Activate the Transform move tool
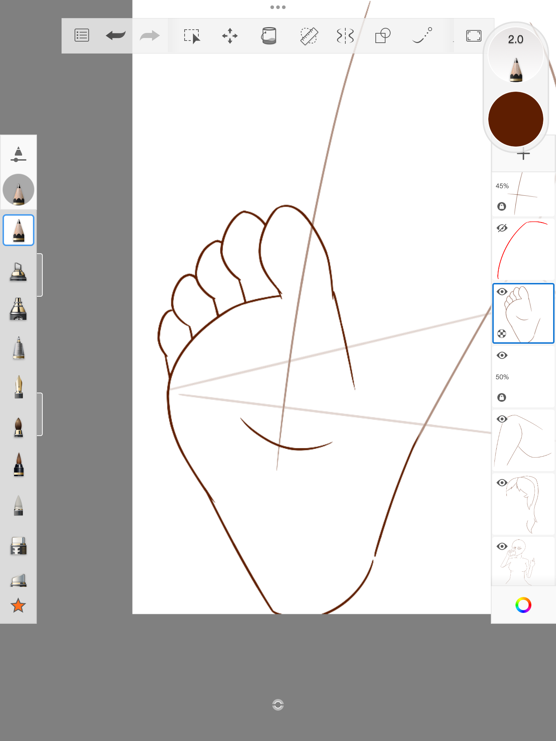The width and height of the screenshot is (556, 741). 230,36
